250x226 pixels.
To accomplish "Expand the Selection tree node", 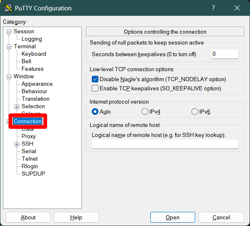I will pyautogui.click(x=17, y=107).
